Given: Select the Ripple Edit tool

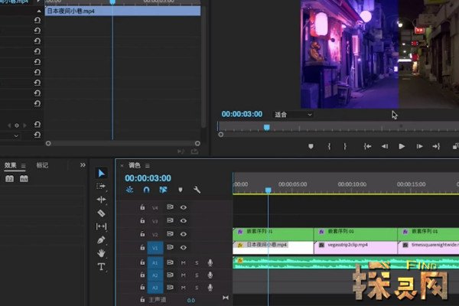Looking at the screenshot, I should pos(101,199).
